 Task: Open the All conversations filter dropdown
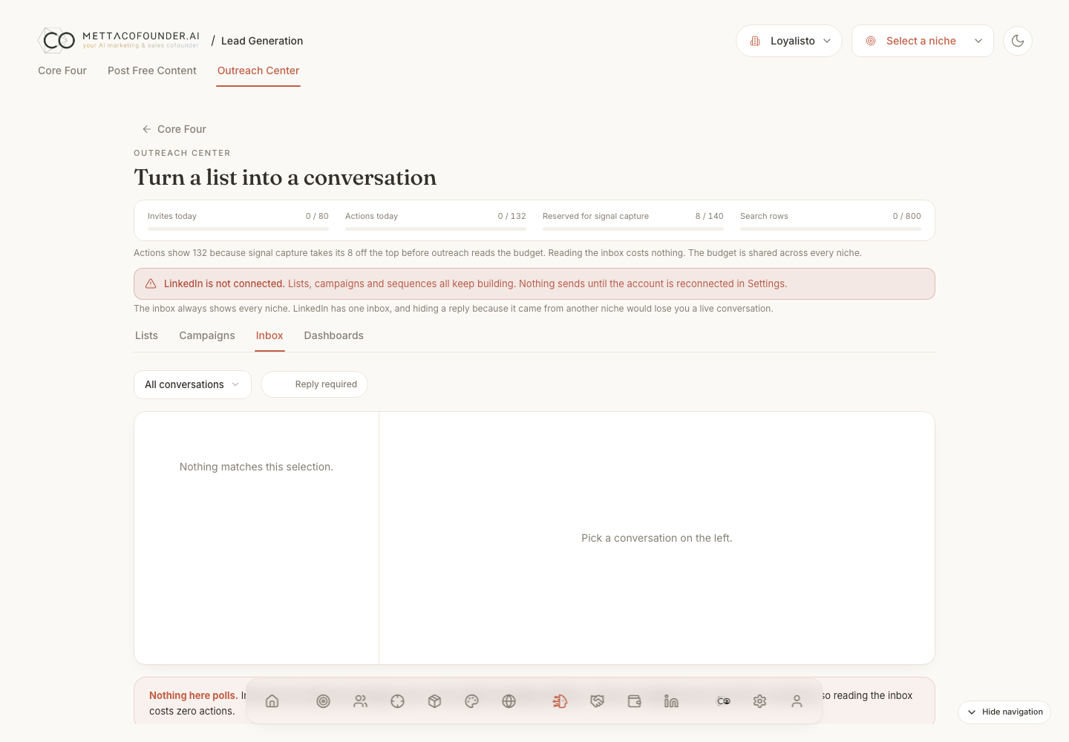tap(192, 384)
